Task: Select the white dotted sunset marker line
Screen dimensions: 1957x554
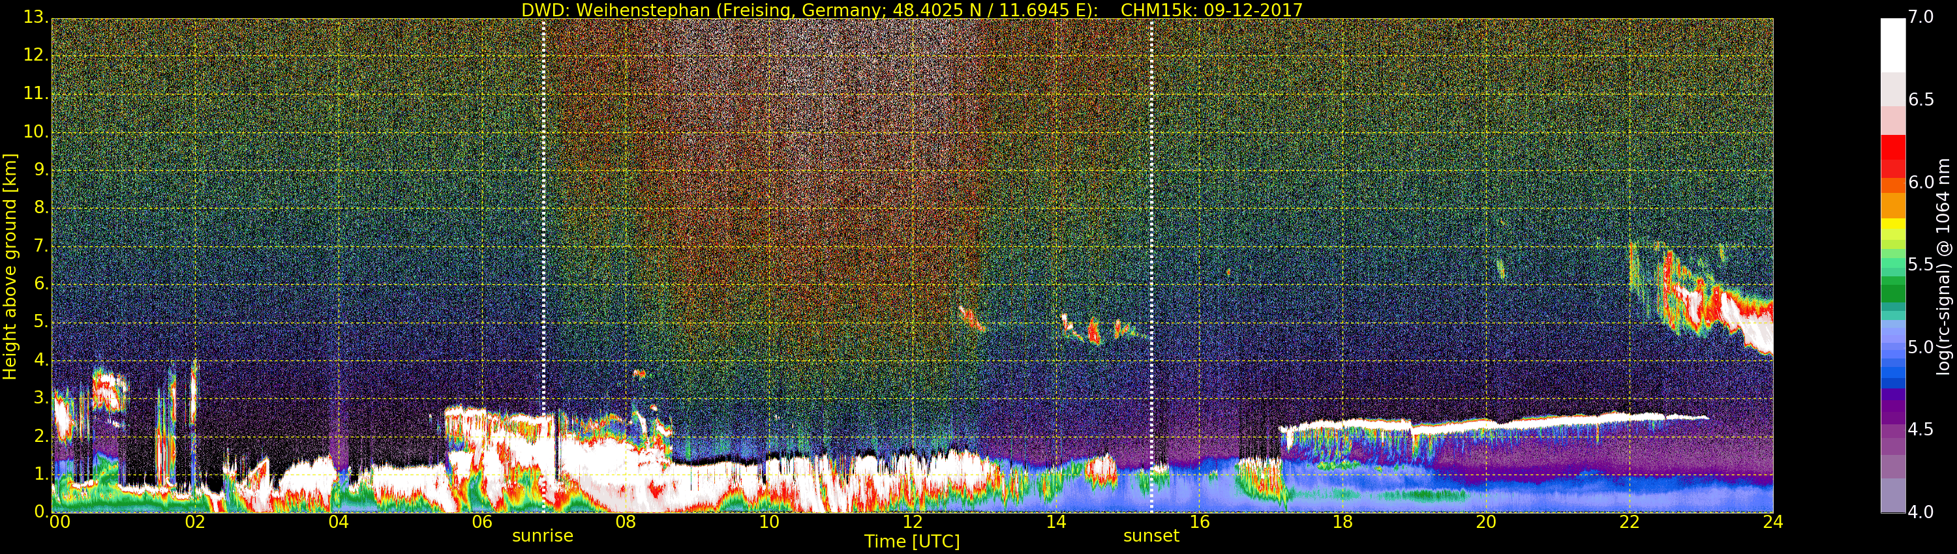Action: click(x=1152, y=266)
